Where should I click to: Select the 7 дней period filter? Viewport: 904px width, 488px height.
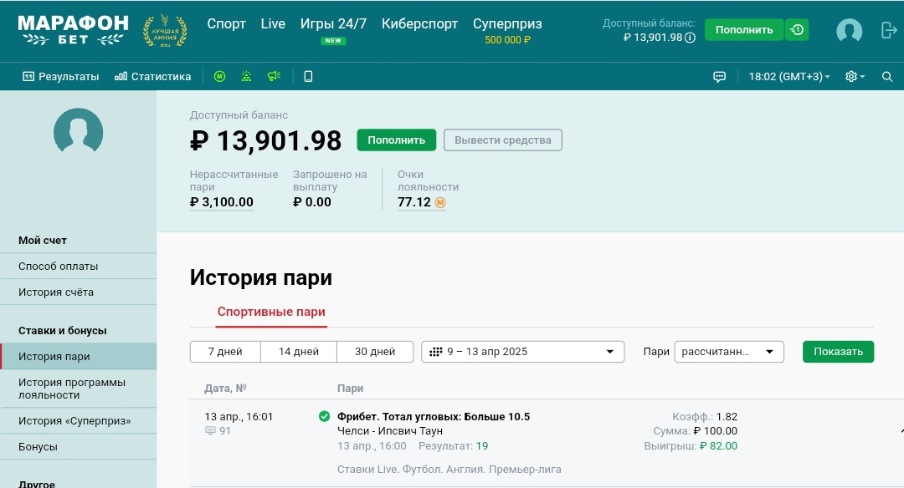click(225, 352)
